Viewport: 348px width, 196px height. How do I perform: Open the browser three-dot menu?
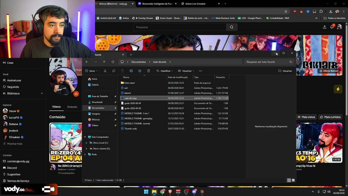tap(344, 11)
